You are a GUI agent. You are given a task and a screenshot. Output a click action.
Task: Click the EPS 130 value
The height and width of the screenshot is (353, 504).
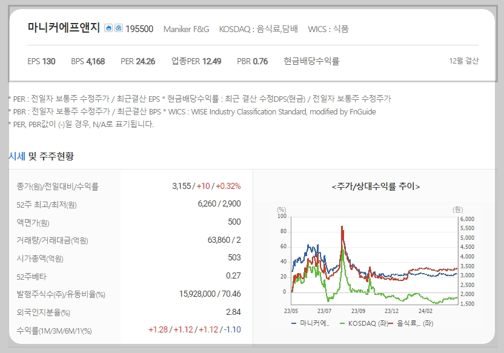[41, 61]
